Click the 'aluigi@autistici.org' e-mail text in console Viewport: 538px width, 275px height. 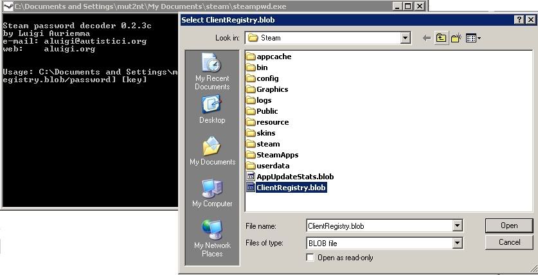(95, 41)
